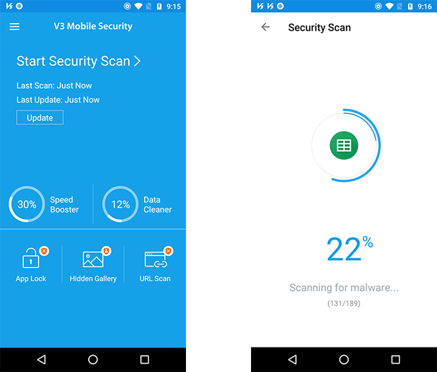This screenshot has width=437, height=372.
Task: Open the hamburger menu in V3 Mobile Security
Action: click(15, 27)
